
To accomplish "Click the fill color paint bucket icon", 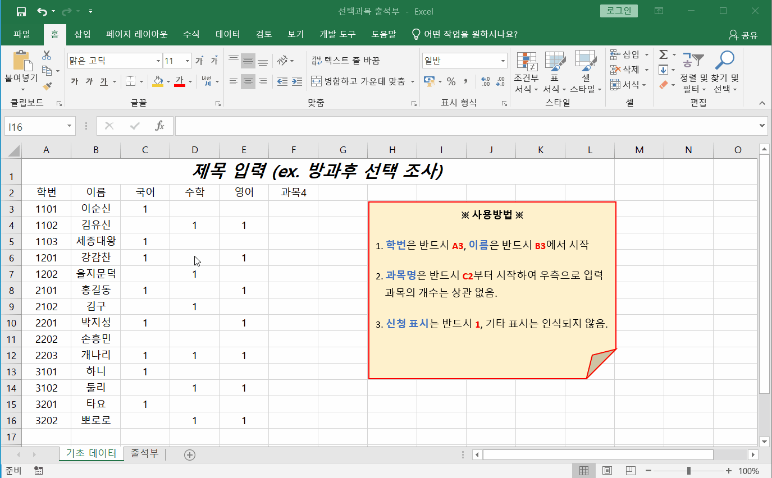I will (x=158, y=81).
